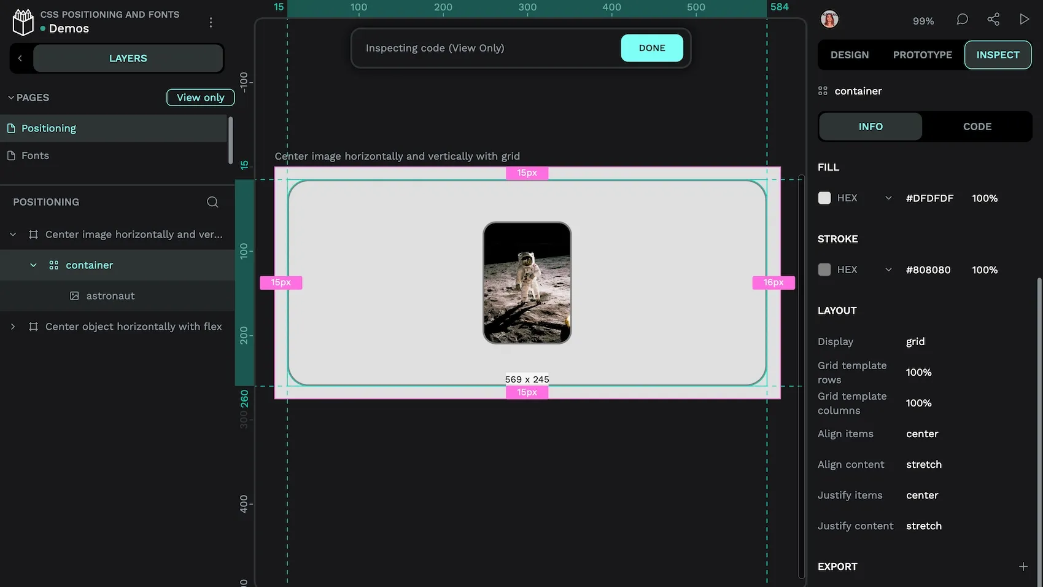
Task: Click the share icon in the header
Action: click(x=993, y=19)
